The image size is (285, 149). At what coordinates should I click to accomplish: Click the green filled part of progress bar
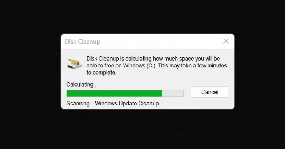click(x=114, y=94)
